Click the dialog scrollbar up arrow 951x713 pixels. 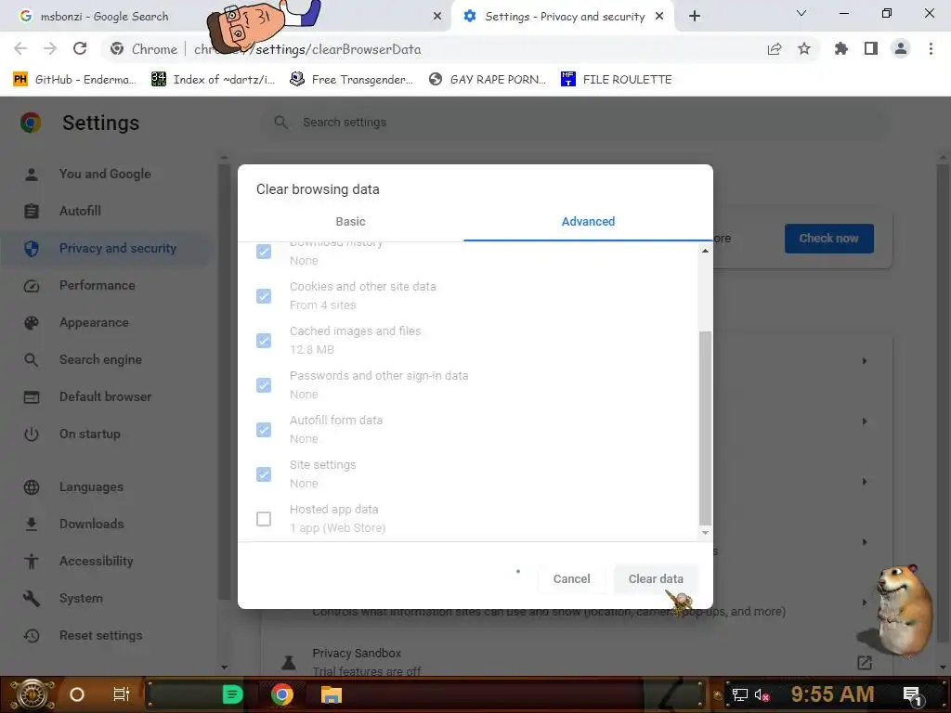click(x=705, y=251)
